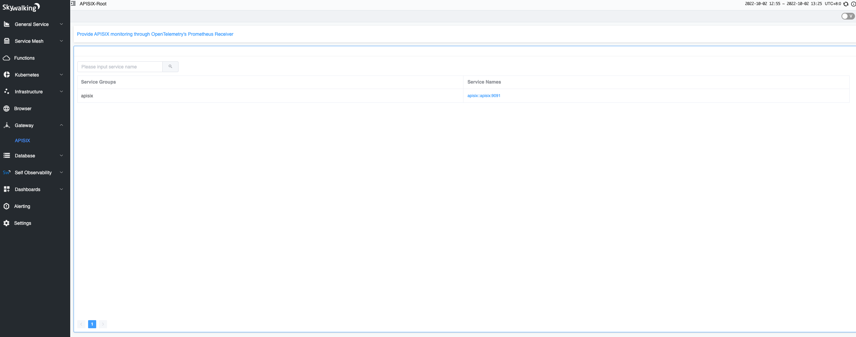Open the Settings menu item
Screen dimensions: 856x337
click(x=35, y=223)
